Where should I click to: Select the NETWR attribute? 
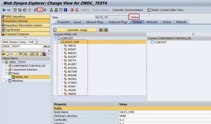click(x=72, y=72)
